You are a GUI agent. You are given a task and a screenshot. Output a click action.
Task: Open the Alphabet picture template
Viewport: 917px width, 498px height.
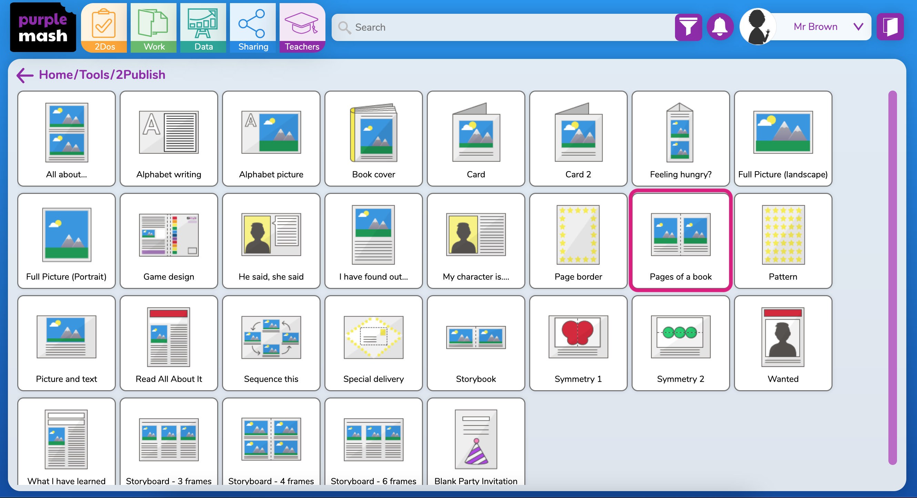coord(271,138)
